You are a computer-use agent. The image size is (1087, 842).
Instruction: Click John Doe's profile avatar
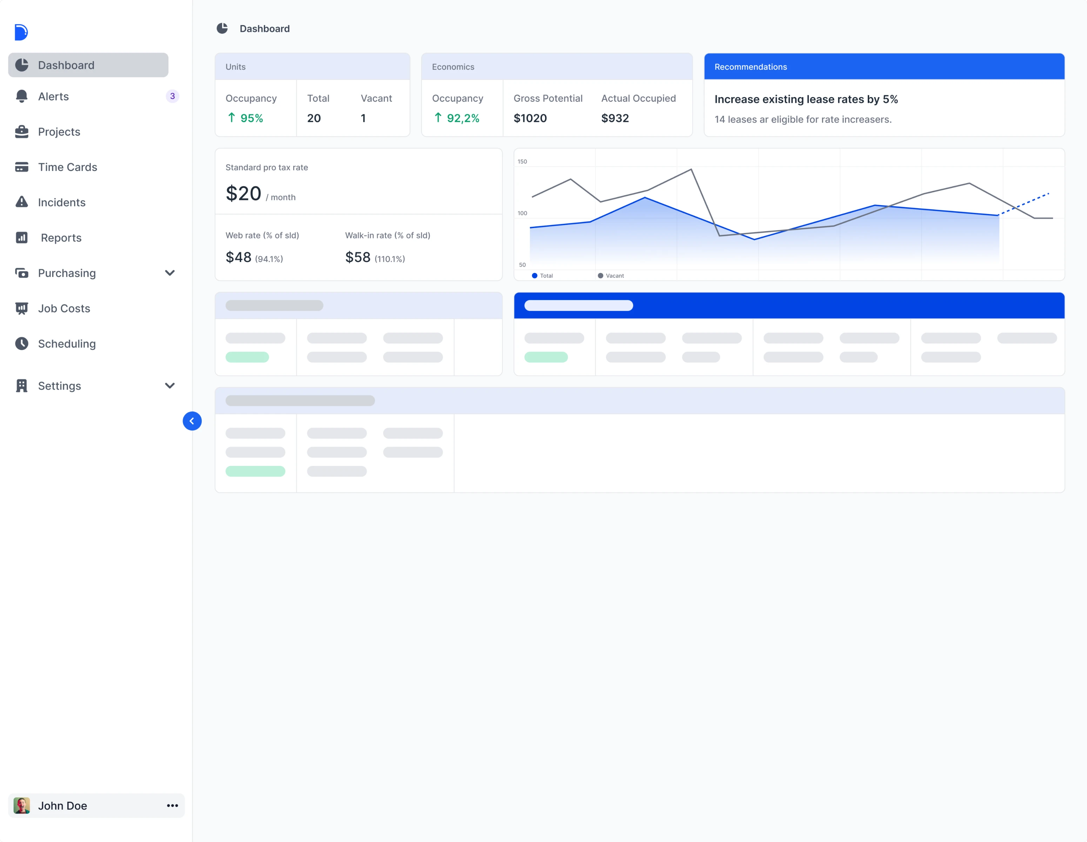pyautogui.click(x=21, y=806)
